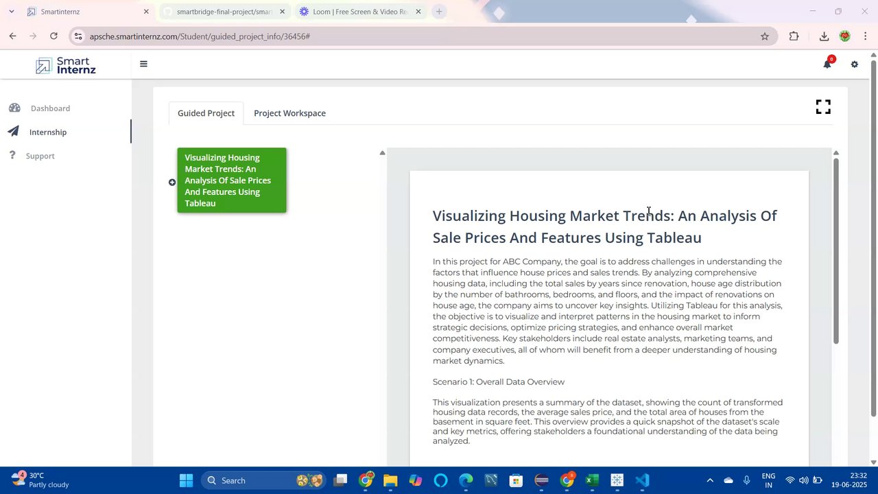Open the browser extensions menu
This screenshot has width=878, height=494.
[x=794, y=36]
